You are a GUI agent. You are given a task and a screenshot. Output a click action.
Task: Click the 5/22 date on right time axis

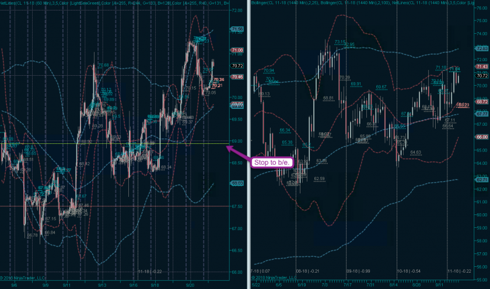coord(256,285)
